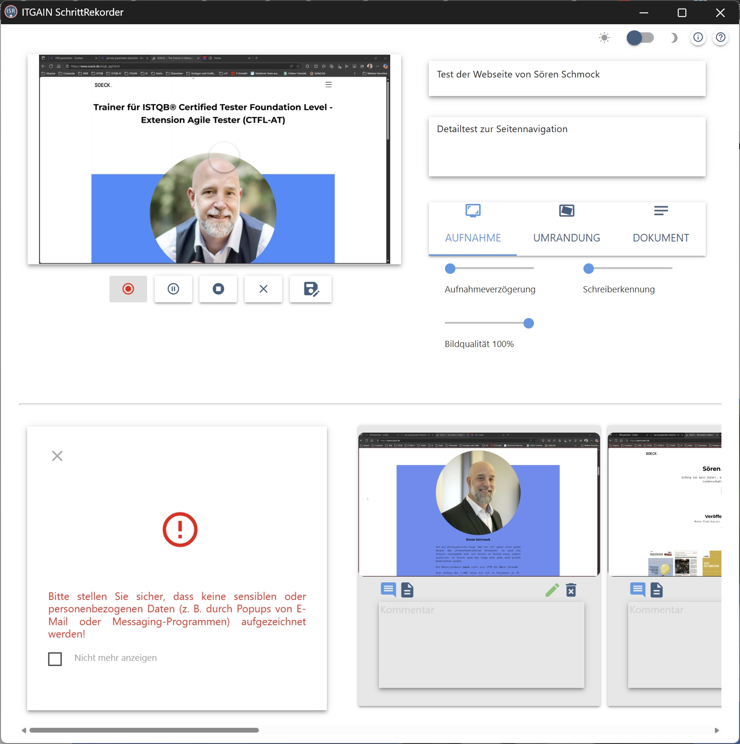
Task: Check the 'Nicht mehr anzeigen' checkbox
Action: pos(55,659)
